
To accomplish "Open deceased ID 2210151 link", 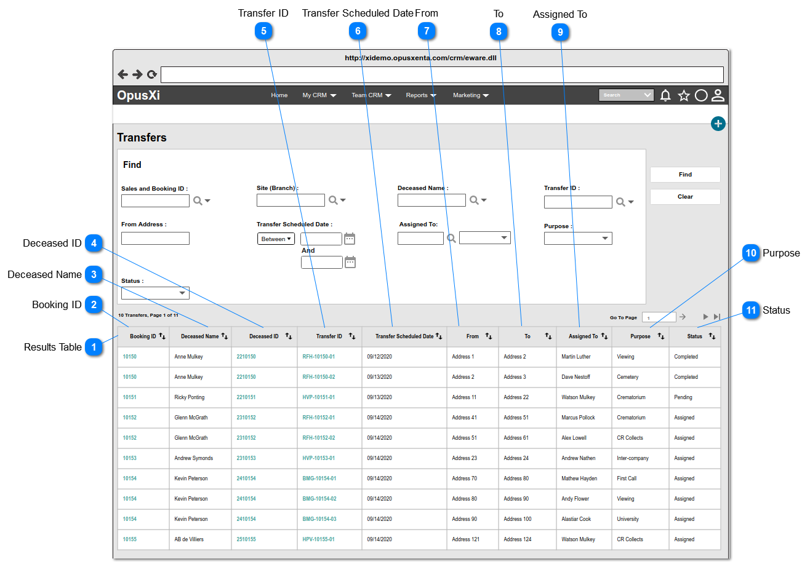I will (x=246, y=397).
